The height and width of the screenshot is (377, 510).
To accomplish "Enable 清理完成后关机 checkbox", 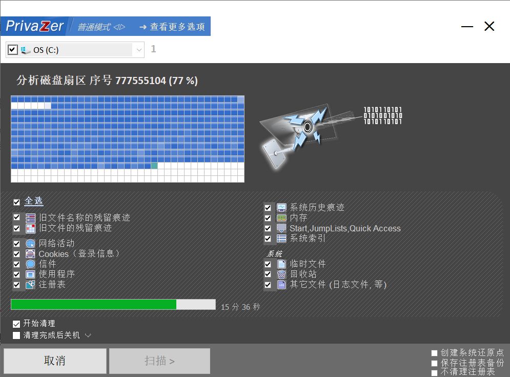I will click(16, 335).
